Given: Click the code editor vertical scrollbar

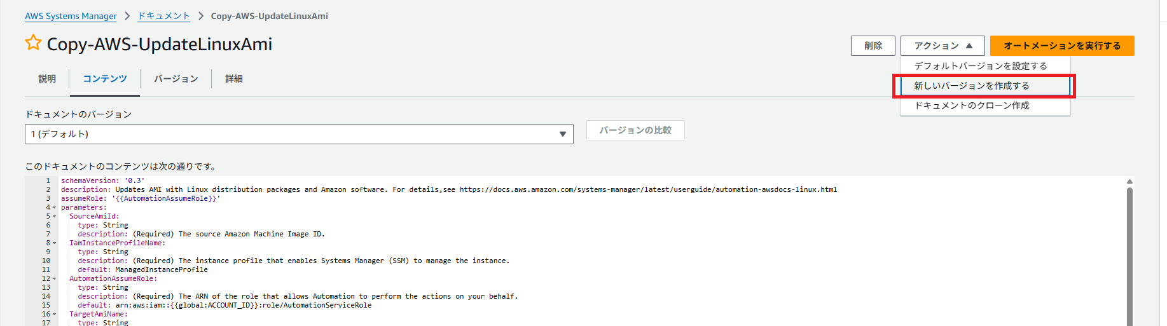Looking at the screenshot, I should click(1129, 257).
